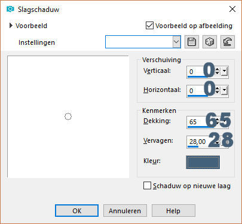This screenshot has width=242, height=224.
Task: Click the Help button
Action: (x=173, y=211)
